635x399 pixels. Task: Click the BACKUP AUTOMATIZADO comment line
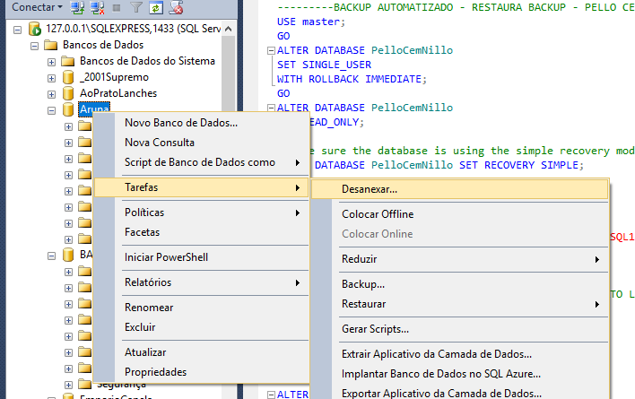pos(456,7)
